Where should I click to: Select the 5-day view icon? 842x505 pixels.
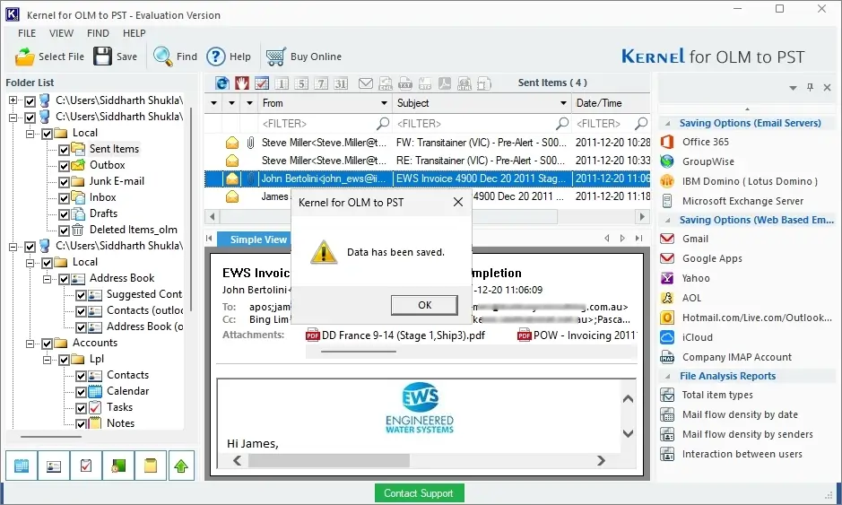point(301,83)
